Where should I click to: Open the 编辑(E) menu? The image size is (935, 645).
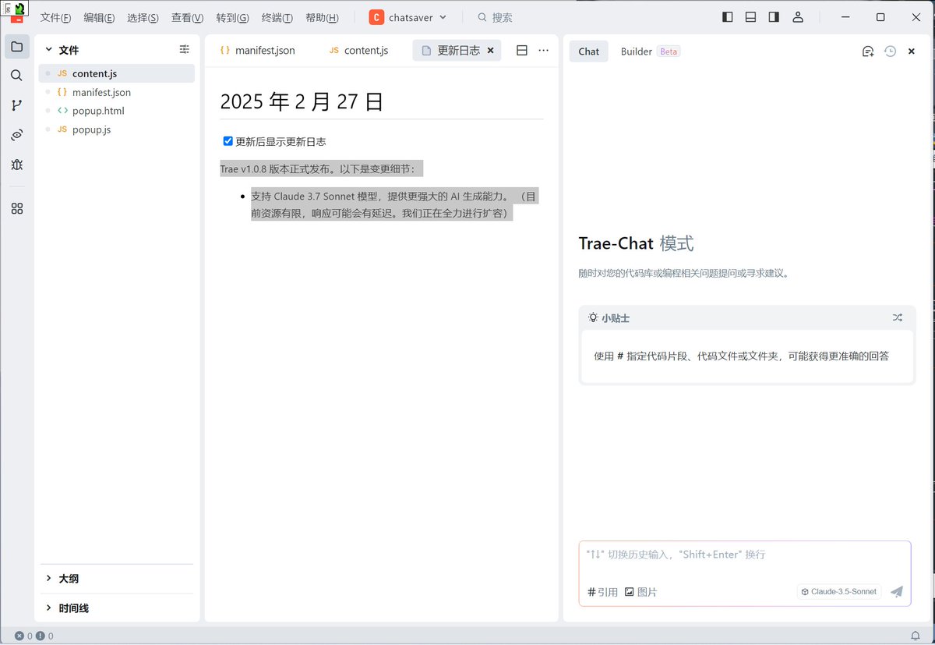tap(99, 17)
